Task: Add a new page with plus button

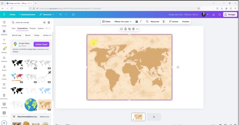Action: click(154, 117)
